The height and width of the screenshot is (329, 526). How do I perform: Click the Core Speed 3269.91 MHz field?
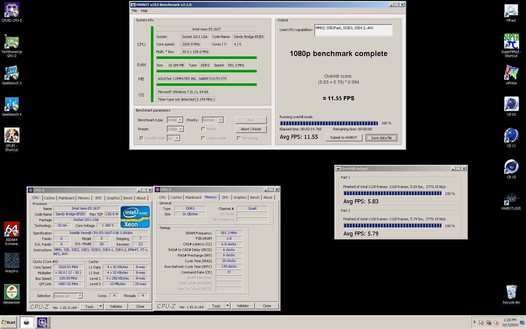(x=68, y=267)
